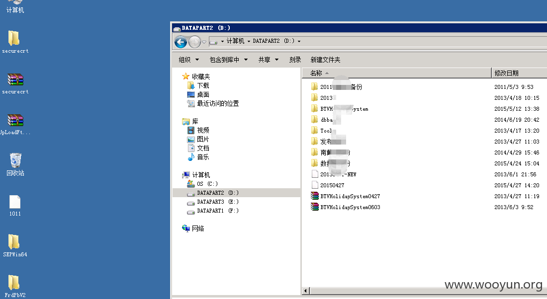This screenshot has width=547, height=299.
Task: Select the dbba folder icon
Action: (x=314, y=120)
